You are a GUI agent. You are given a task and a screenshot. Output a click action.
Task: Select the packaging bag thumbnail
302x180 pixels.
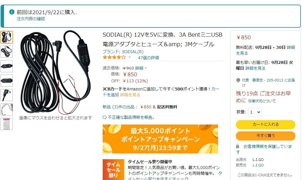coord(7,124)
